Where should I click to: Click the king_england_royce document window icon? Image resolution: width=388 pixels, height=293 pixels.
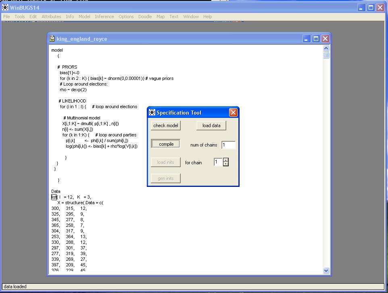[x=52, y=39]
